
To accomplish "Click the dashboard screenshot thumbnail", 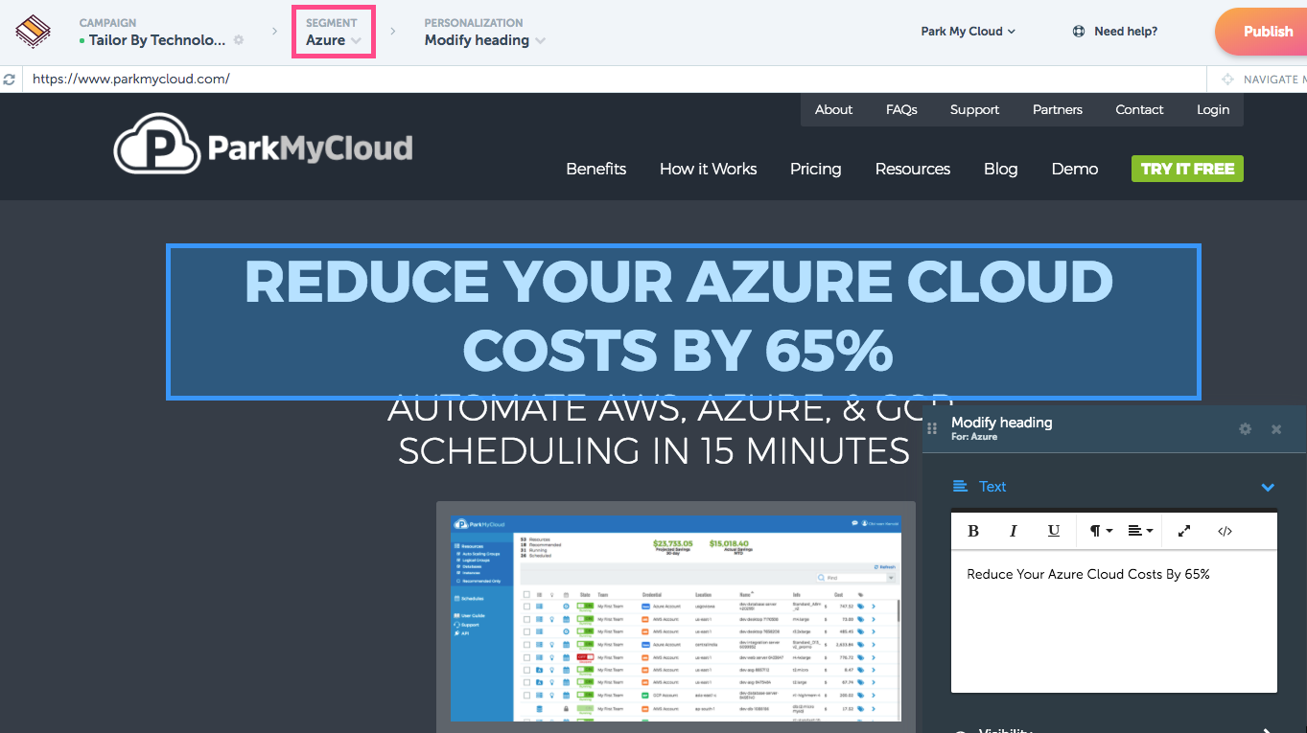I will tap(676, 618).
